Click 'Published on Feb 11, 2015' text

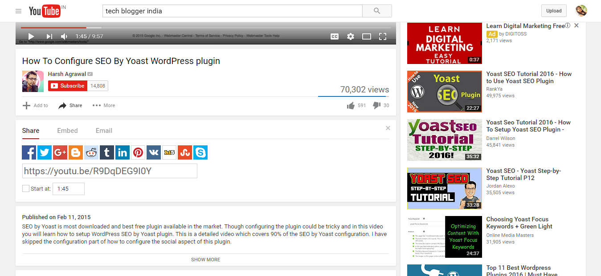(57, 217)
